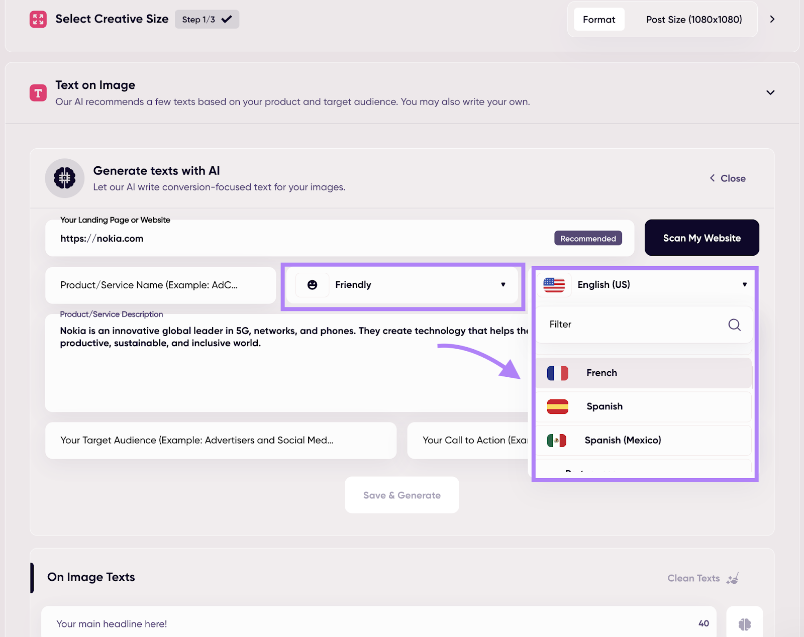Close the Generate texts with AI panel
The height and width of the screenshot is (637, 804).
click(x=727, y=178)
